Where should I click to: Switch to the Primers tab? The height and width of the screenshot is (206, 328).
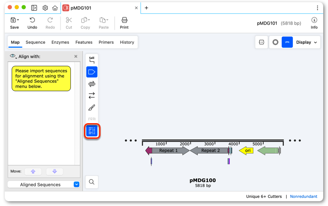tap(106, 43)
